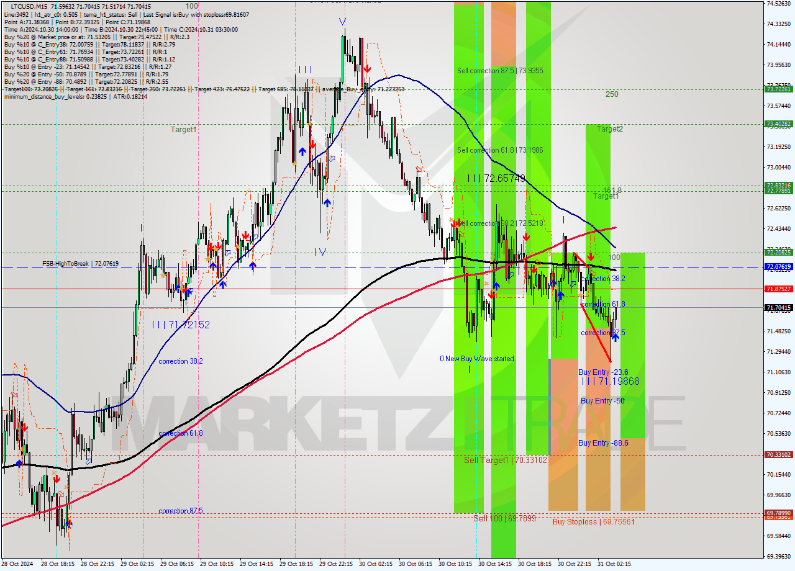Image resolution: width=795 pixels, height=571 pixels.
Task: Select the blue 'V' wave marker
Action: tap(343, 22)
